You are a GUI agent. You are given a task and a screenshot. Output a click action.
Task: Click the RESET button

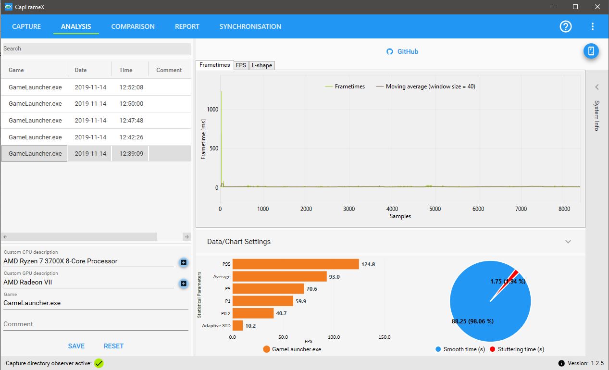coord(114,346)
